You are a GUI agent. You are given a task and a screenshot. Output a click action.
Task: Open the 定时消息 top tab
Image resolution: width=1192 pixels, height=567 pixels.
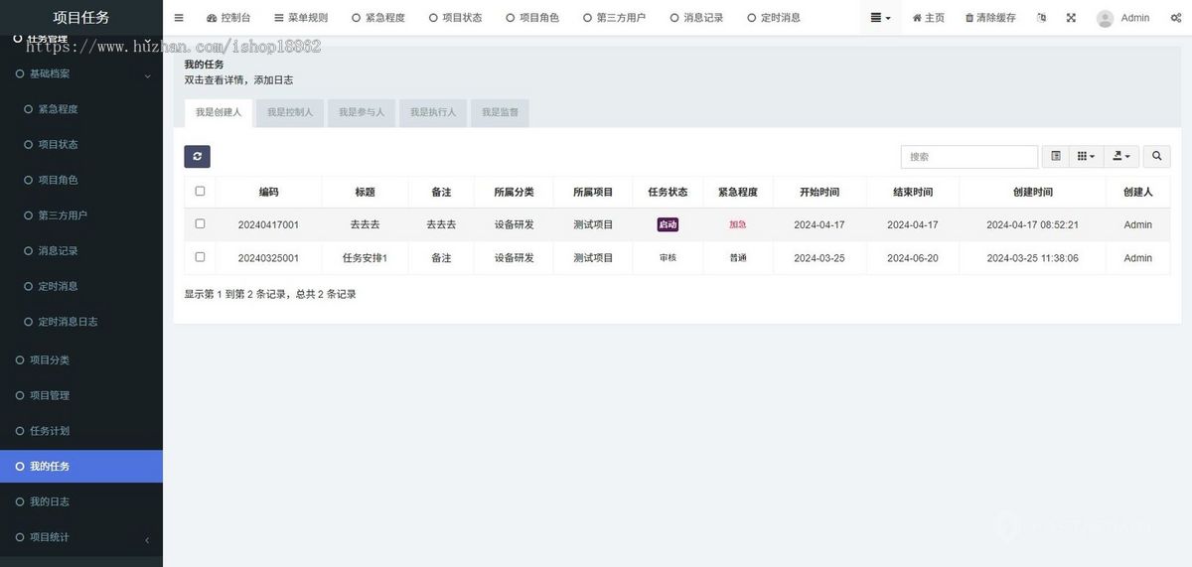[x=774, y=18]
